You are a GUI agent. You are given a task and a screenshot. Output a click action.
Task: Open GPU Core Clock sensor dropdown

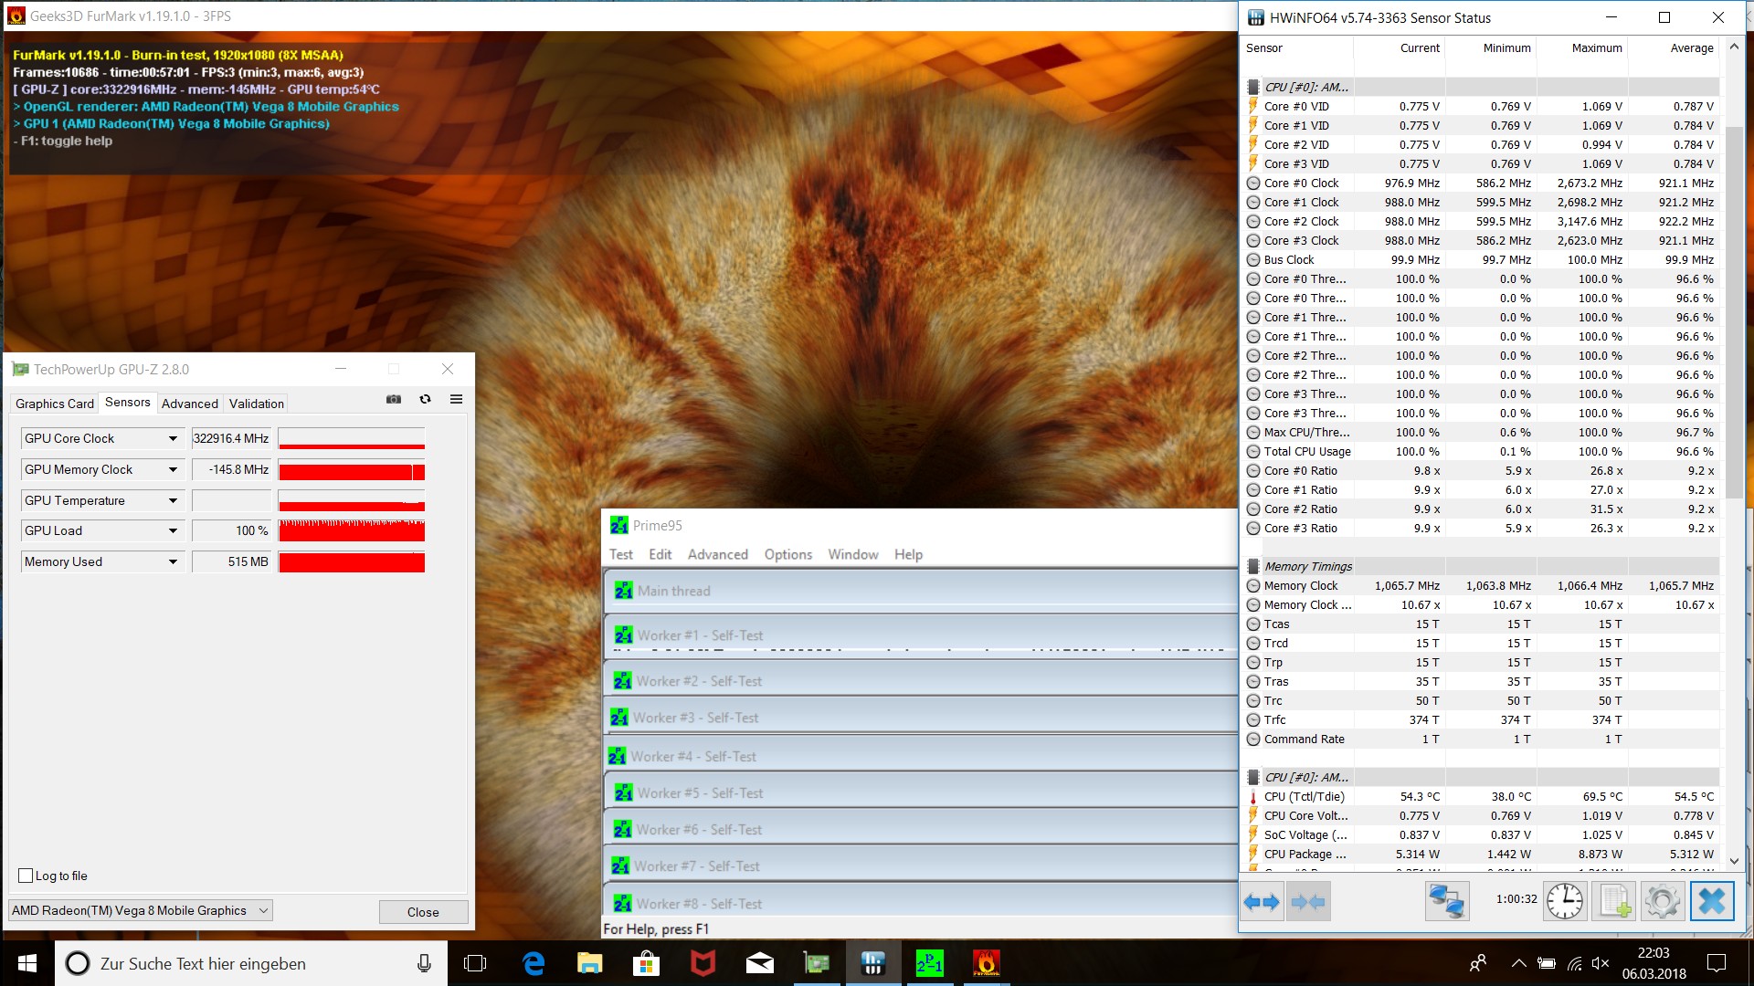pos(173,439)
